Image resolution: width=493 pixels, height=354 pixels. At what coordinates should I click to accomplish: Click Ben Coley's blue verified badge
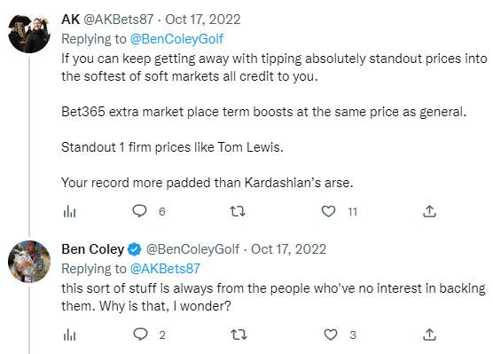point(135,249)
